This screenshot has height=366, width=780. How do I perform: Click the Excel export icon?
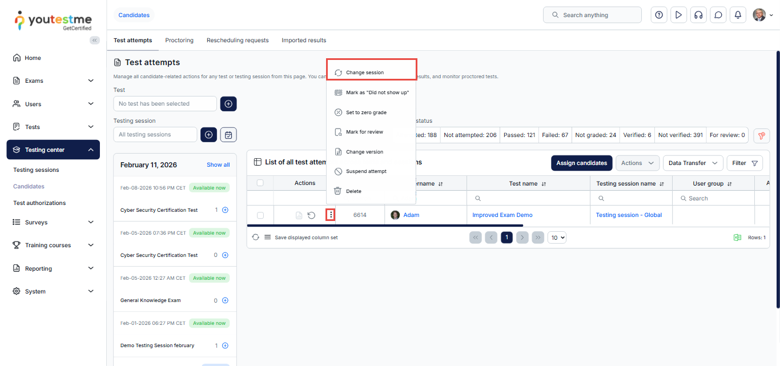(x=737, y=238)
